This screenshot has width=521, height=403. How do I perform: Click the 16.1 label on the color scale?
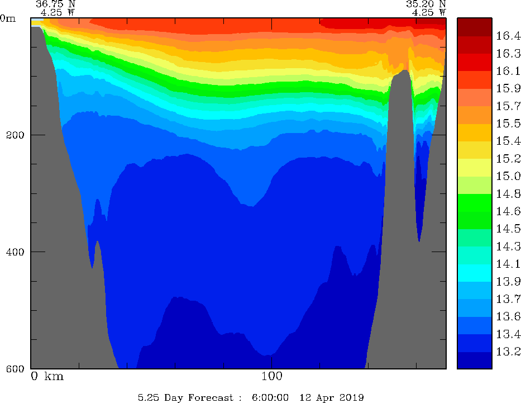click(x=508, y=71)
